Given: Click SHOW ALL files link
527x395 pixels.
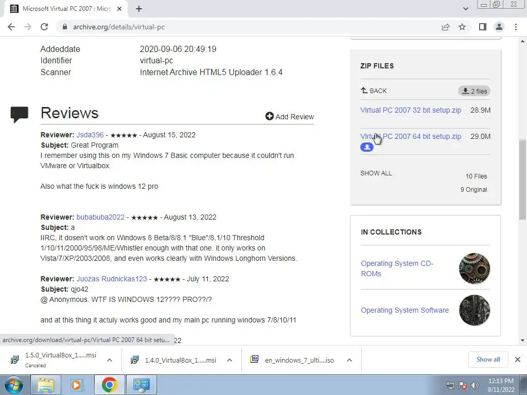Looking at the screenshot, I should point(376,173).
